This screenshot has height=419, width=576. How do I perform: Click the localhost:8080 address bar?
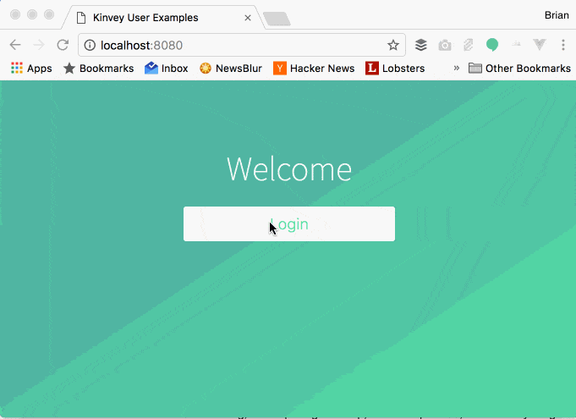coord(237,45)
